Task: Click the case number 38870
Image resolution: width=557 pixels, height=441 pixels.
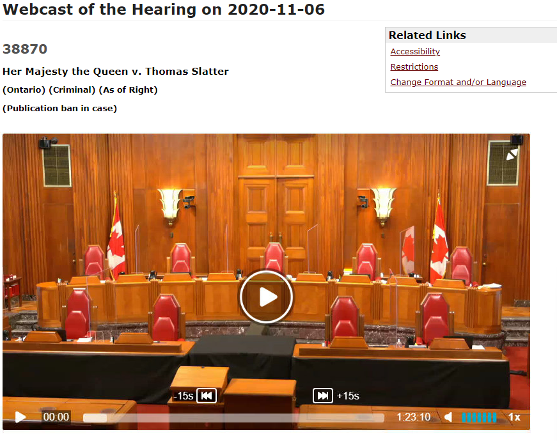Action: click(25, 49)
